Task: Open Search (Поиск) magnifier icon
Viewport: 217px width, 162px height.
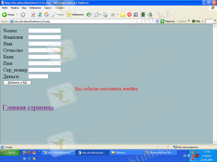Action: (54, 15)
